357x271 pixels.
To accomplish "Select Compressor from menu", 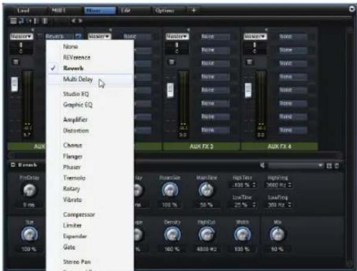I will [x=79, y=214].
